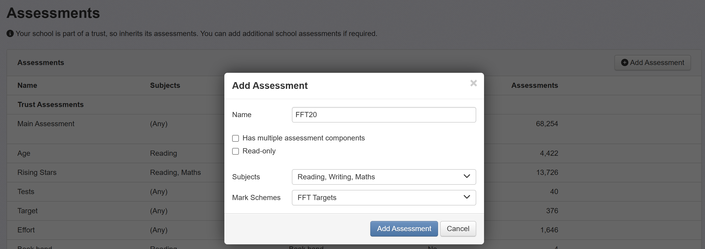Click the Name field containing FFT20
This screenshot has width=705, height=249.
[x=384, y=115]
